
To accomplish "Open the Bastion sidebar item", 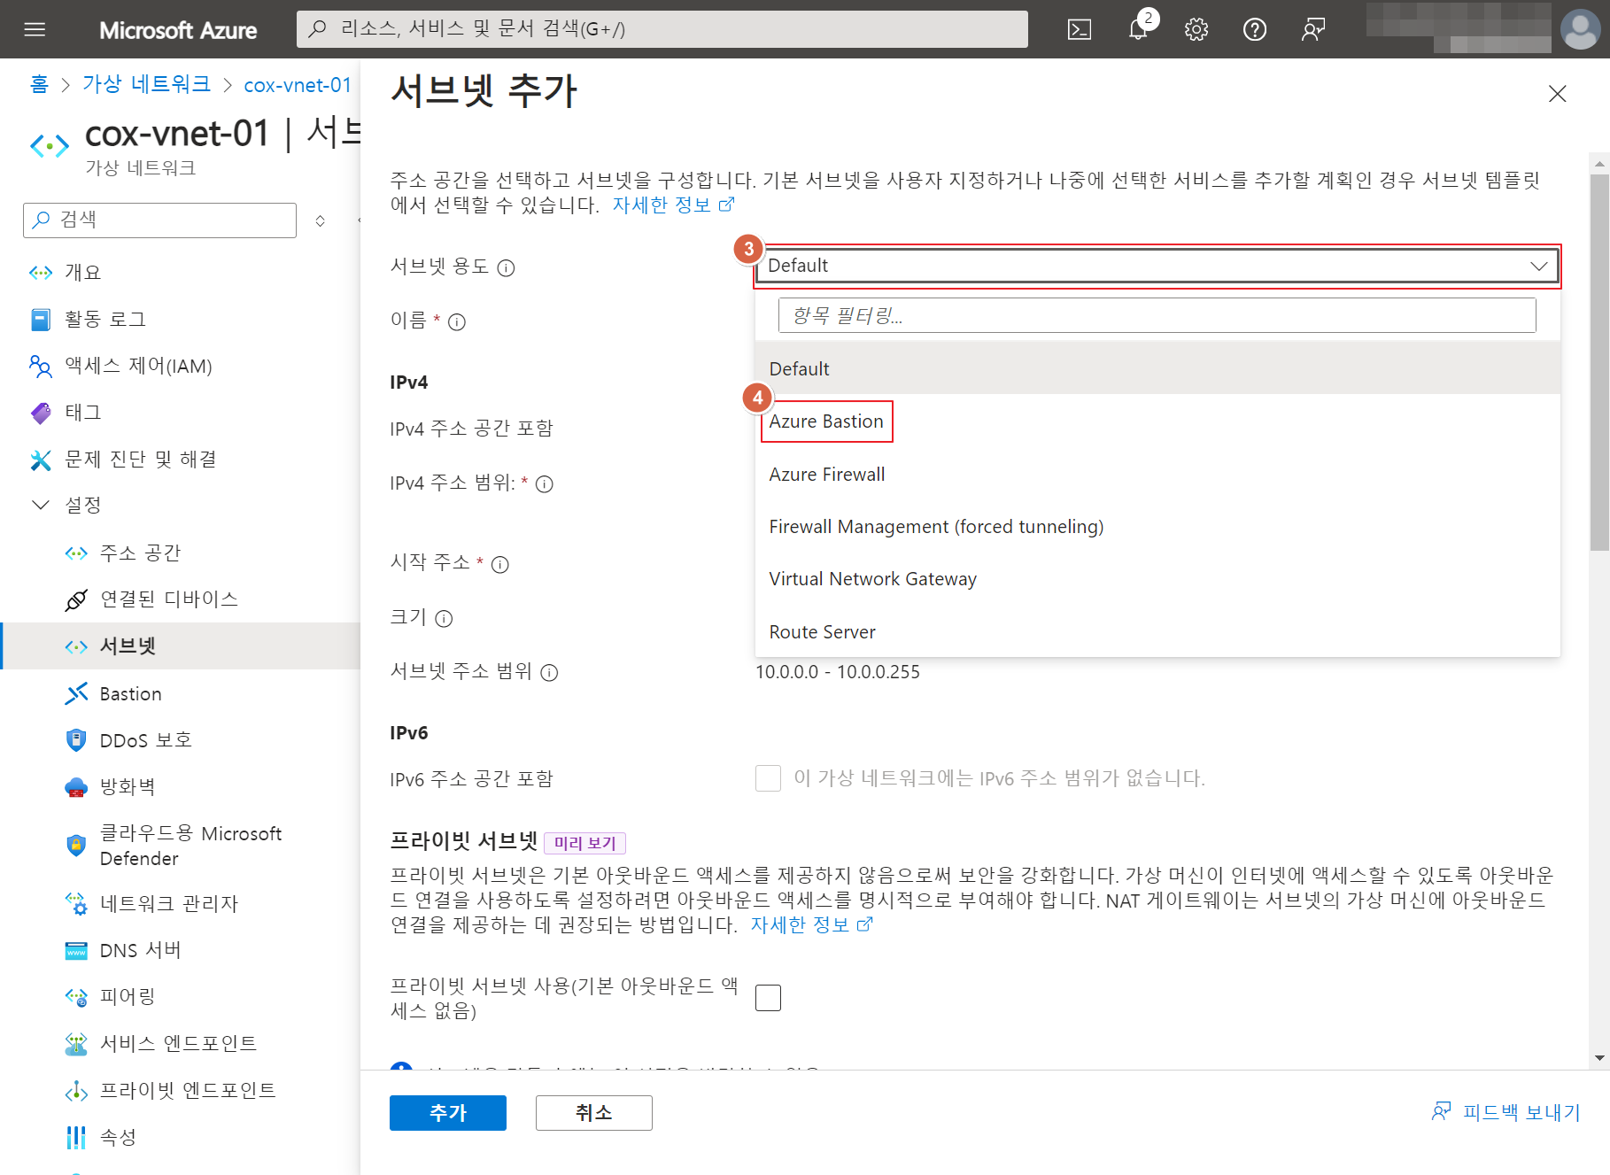I will click(130, 693).
